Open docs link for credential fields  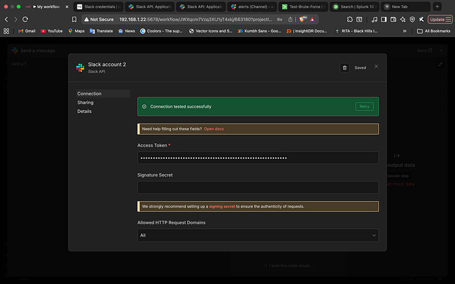[x=214, y=129]
